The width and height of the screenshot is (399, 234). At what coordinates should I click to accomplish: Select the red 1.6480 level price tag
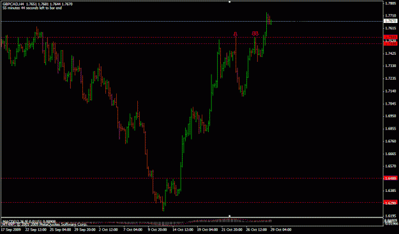click(x=391, y=179)
